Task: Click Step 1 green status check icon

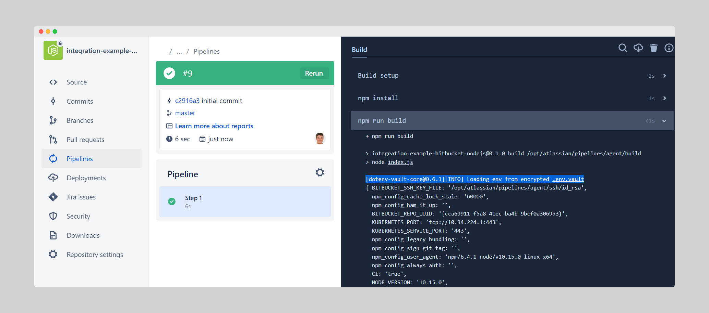Action: (172, 201)
